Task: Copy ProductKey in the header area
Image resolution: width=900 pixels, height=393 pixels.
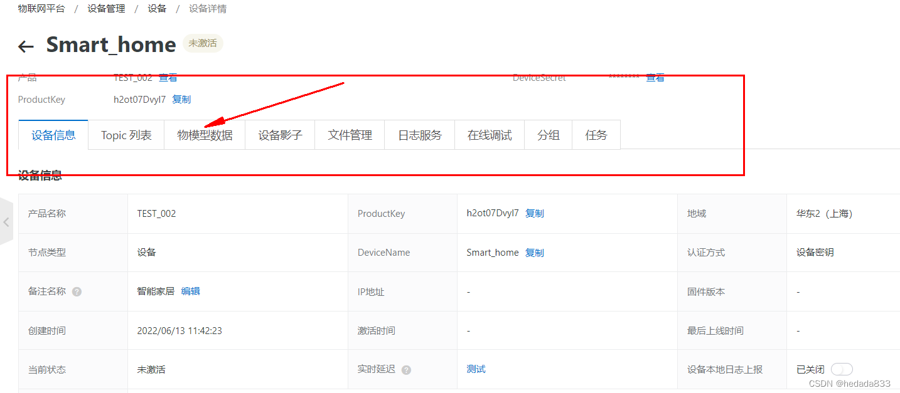Action: pos(181,100)
